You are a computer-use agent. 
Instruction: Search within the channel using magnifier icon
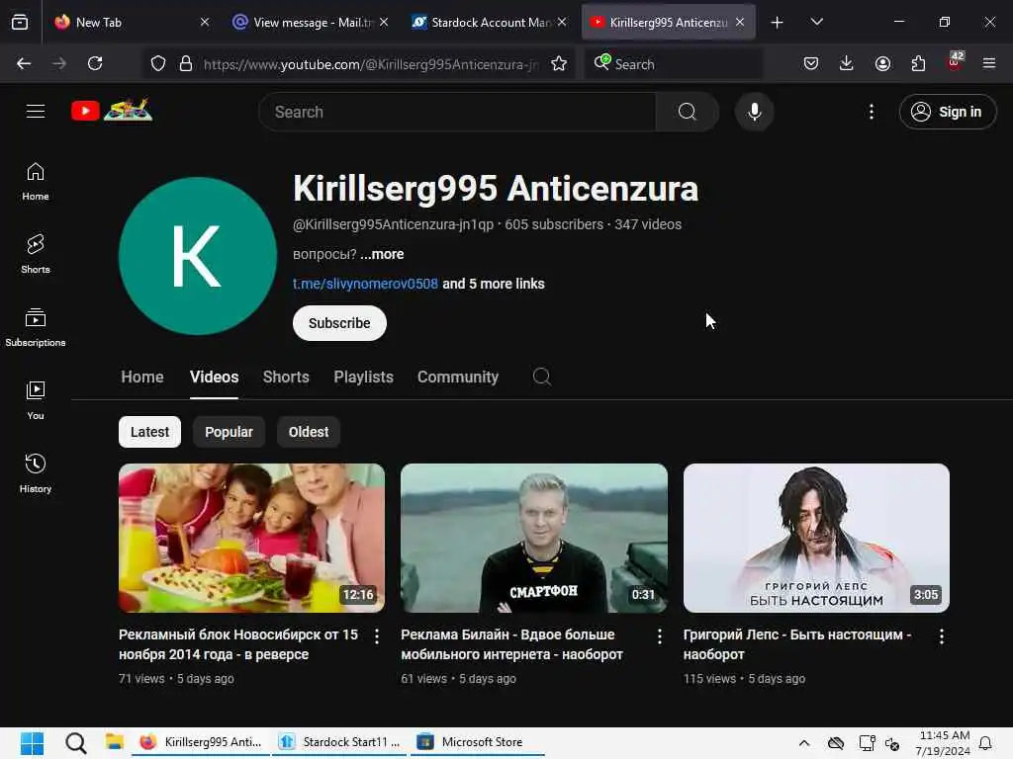point(542,377)
